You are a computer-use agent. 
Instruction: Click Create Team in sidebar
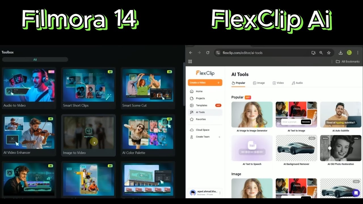[x=202, y=137]
